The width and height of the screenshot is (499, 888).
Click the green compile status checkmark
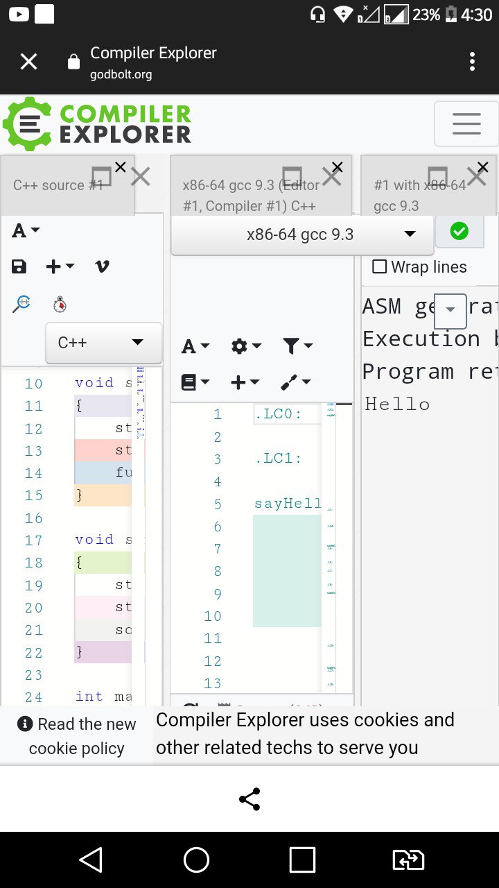(459, 232)
